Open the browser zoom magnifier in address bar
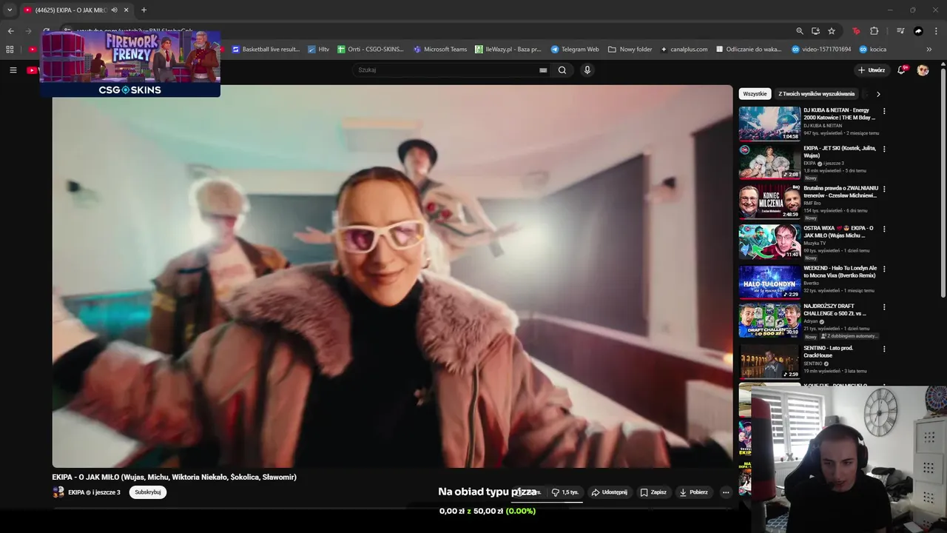The width and height of the screenshot is (947, 533). (x=799, y=31)
